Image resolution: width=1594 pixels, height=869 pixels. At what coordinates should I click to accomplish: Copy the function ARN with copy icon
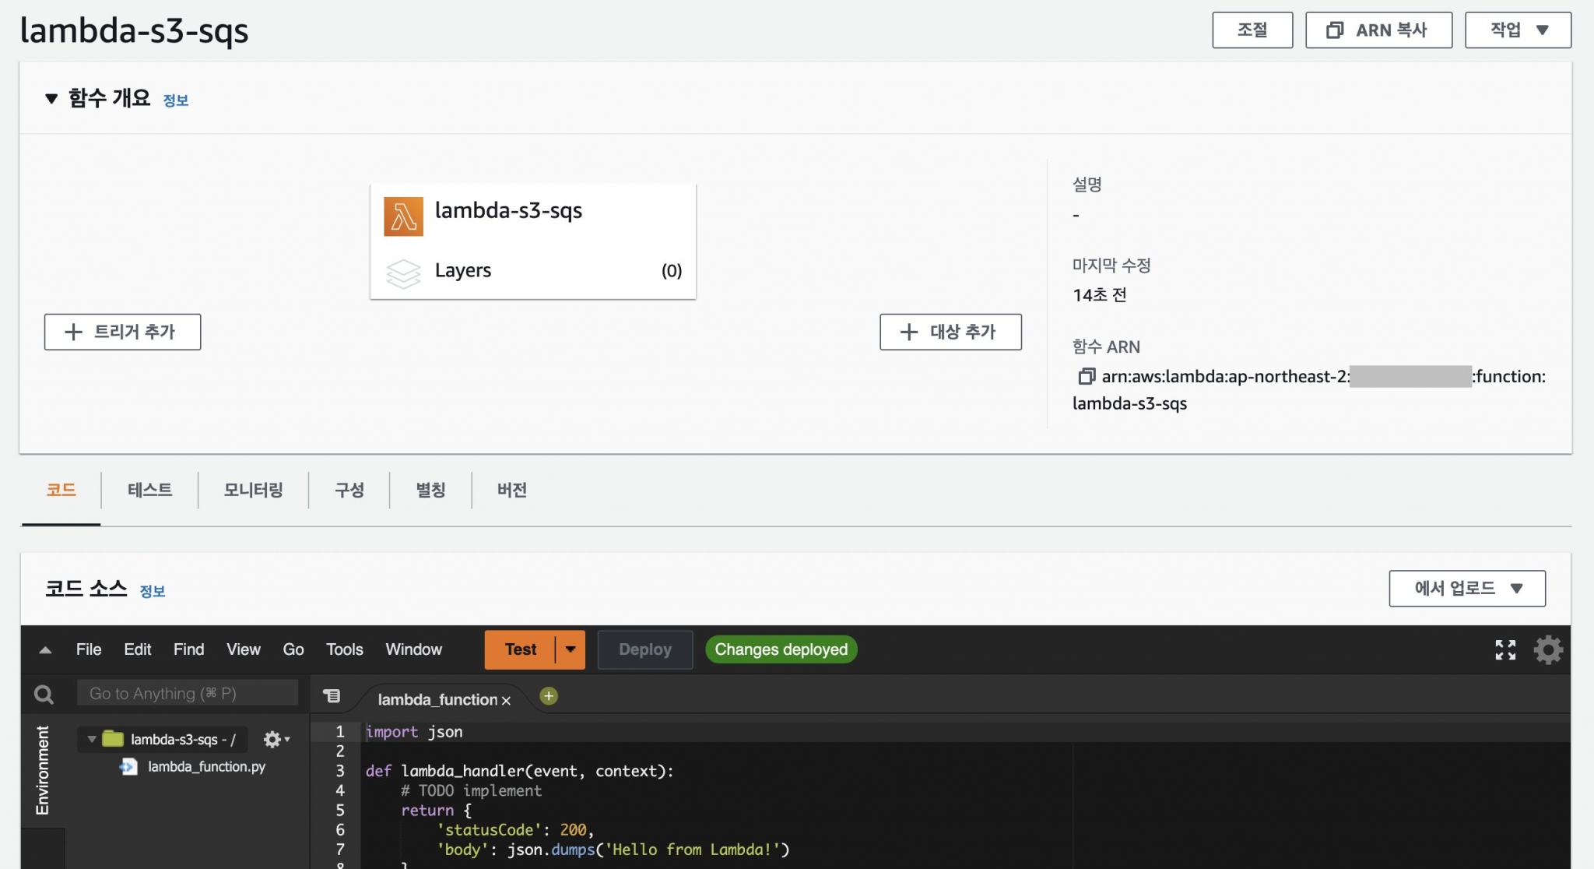1086,377
